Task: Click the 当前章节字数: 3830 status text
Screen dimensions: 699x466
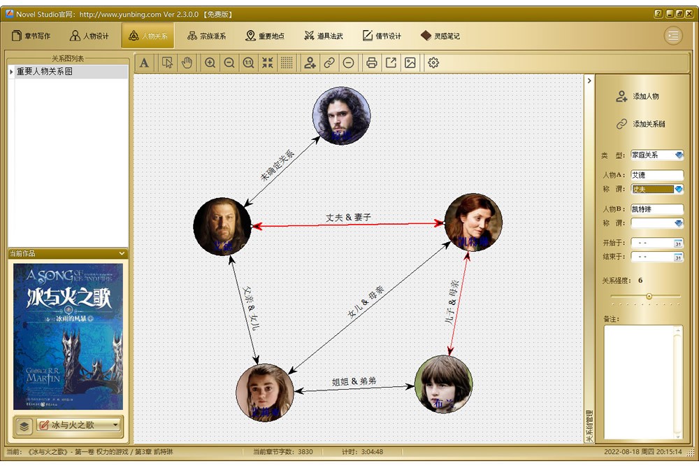Action: (283, 452)
